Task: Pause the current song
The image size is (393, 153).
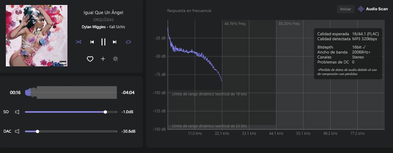Action: (103, 42)
